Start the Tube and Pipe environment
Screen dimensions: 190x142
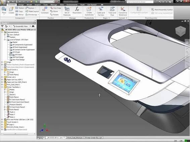[112, 11]
